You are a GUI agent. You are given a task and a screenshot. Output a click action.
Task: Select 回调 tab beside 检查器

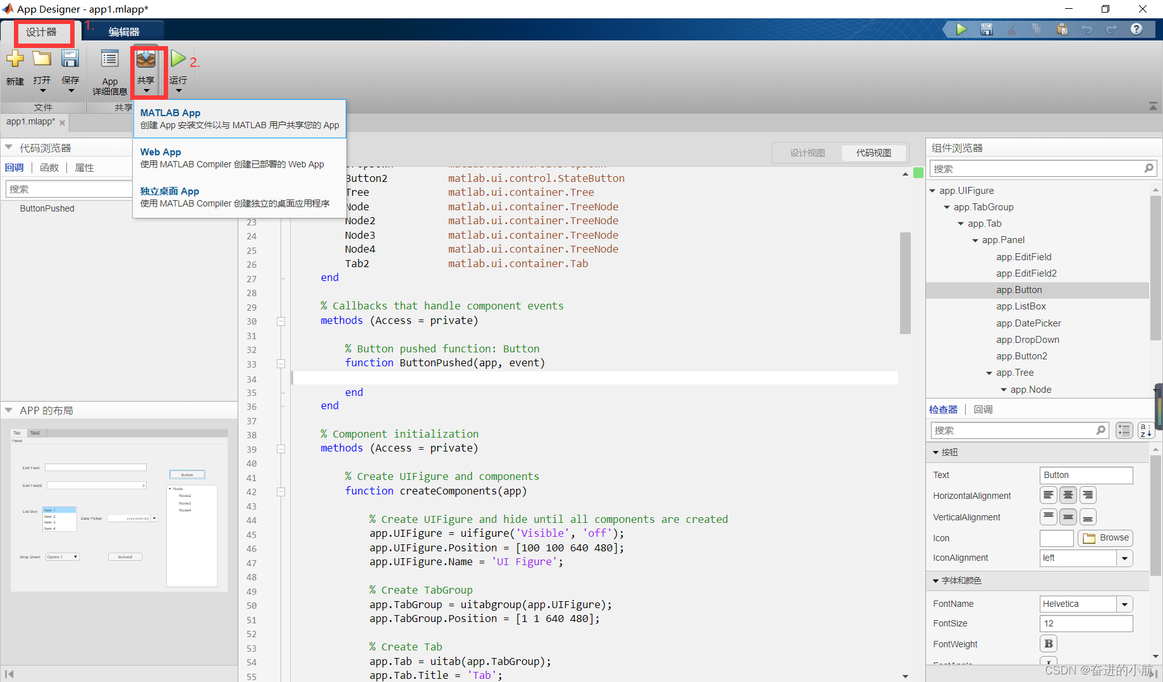point(983,409)
